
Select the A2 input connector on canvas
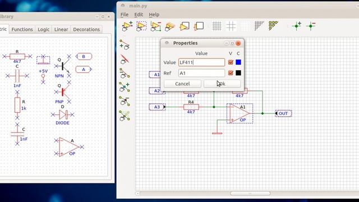(157, 91)
